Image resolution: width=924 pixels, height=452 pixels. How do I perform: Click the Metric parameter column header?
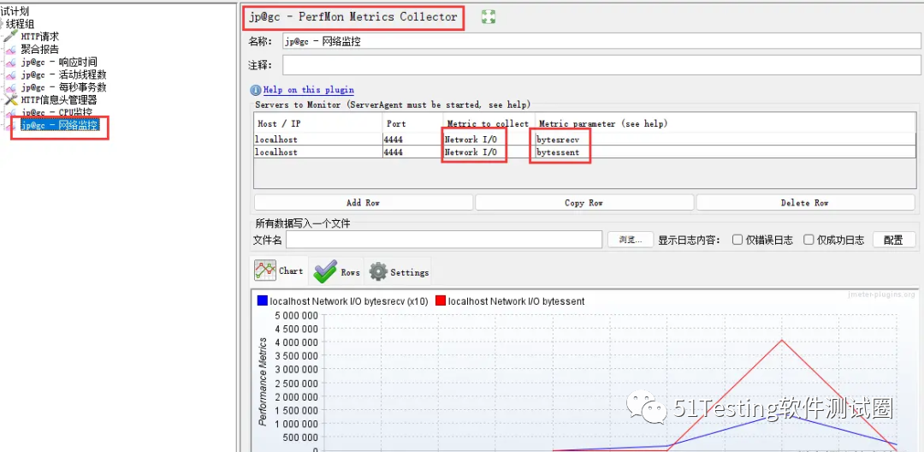point(726,124)
